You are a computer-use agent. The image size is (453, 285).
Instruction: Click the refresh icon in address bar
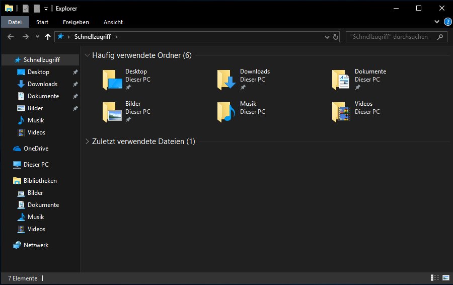(335, 37)
